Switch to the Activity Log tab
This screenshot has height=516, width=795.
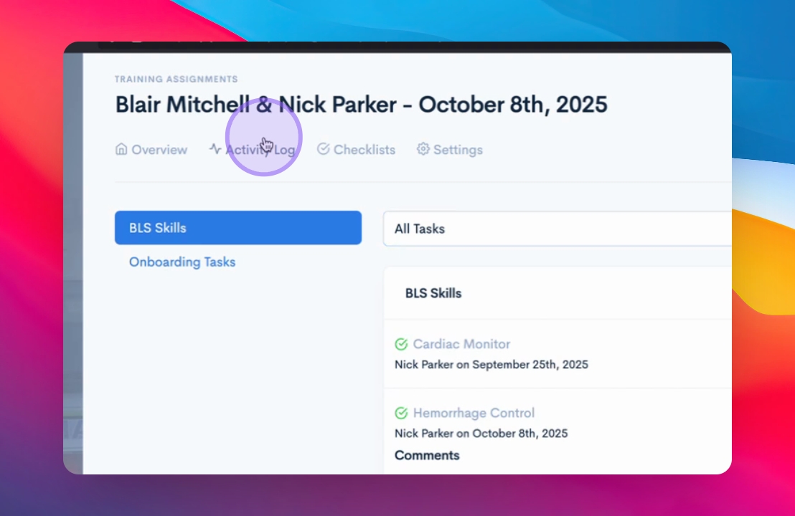pos(252,149)
